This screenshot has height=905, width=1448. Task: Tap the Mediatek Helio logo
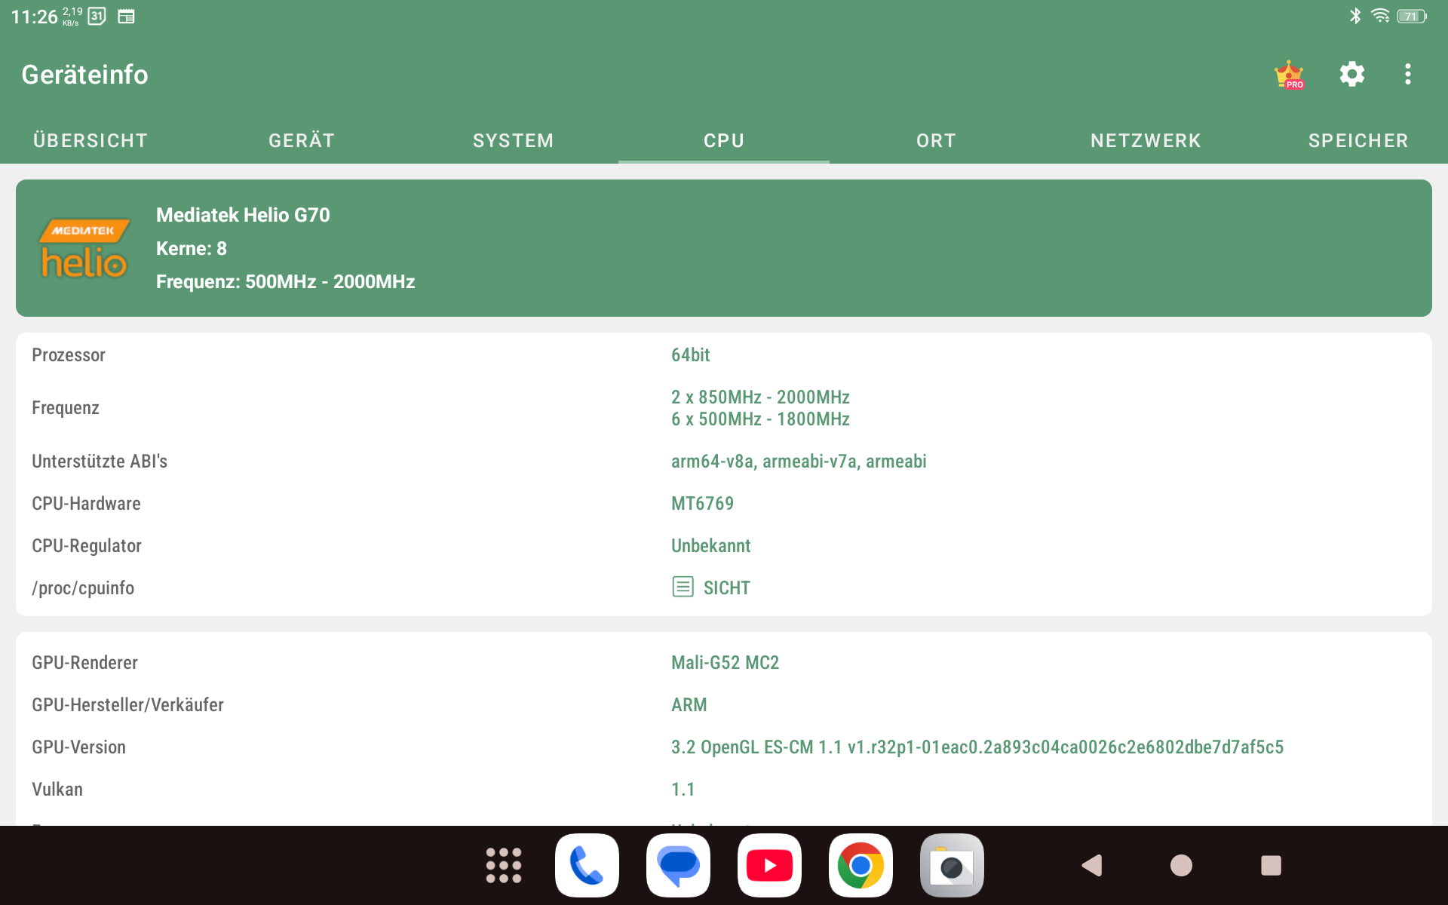pos(84,249)
